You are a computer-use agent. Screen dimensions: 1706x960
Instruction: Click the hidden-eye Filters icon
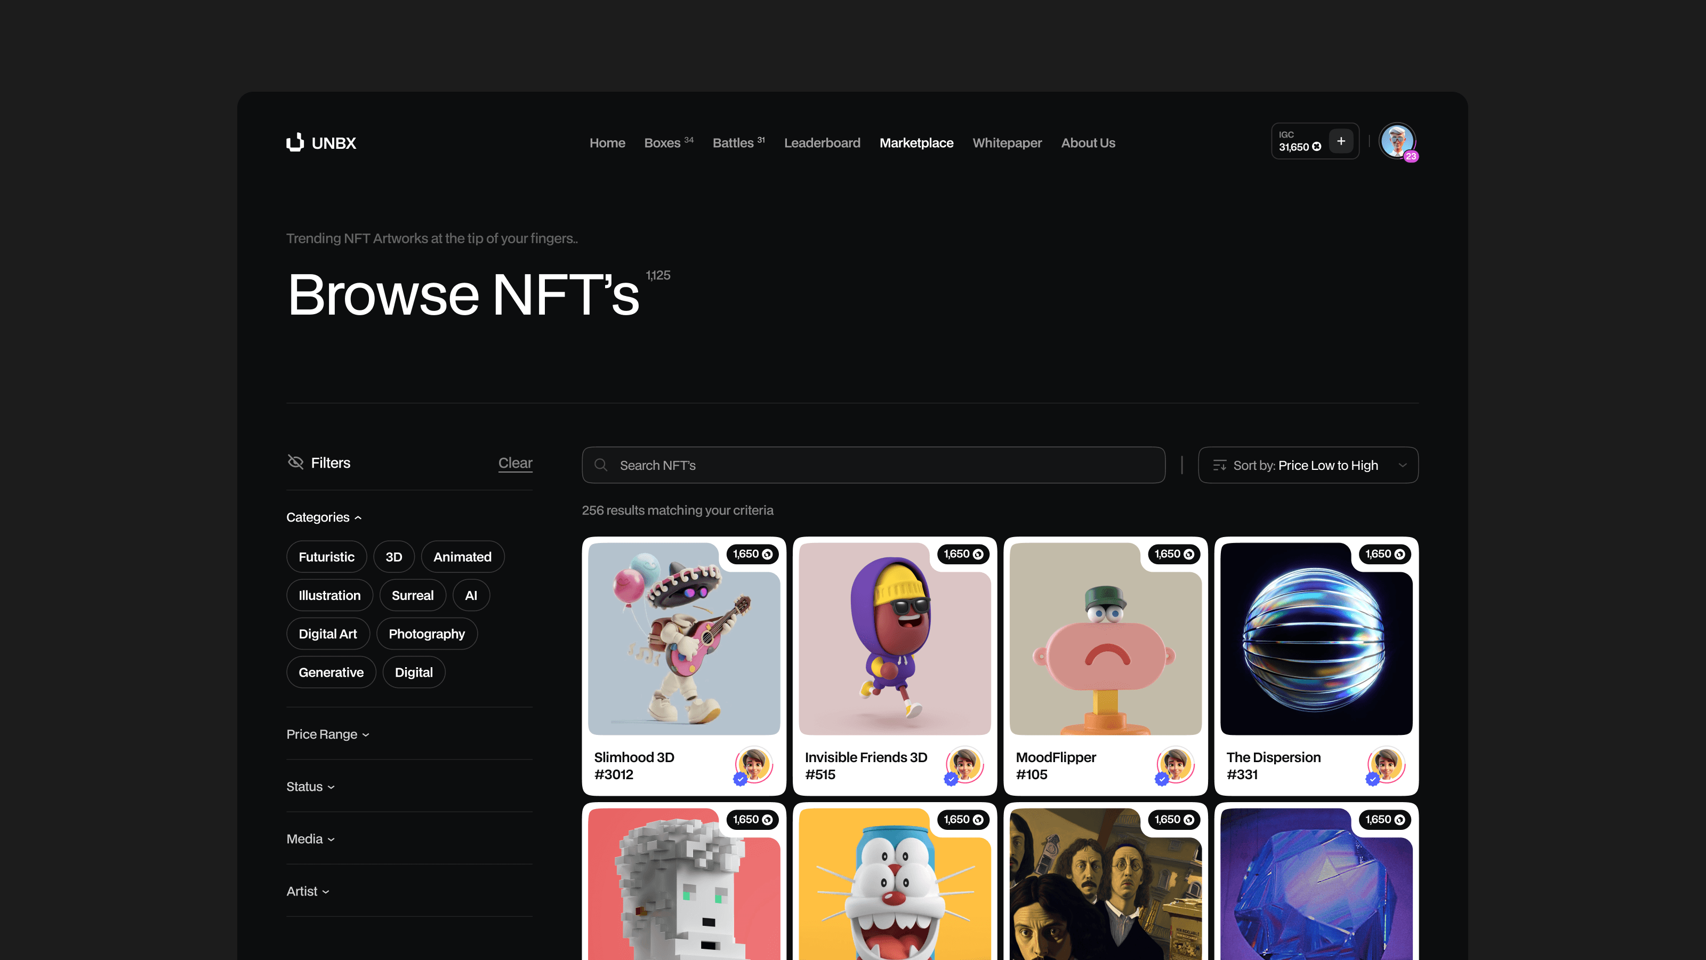click(295, 462)
